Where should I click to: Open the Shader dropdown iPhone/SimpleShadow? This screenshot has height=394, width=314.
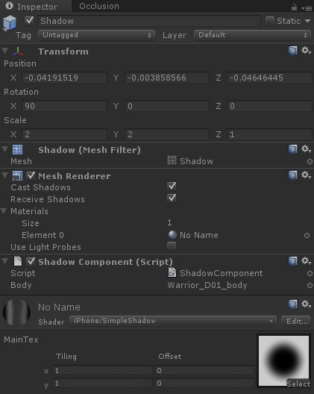pyautogui.click(x=173, y=321)
